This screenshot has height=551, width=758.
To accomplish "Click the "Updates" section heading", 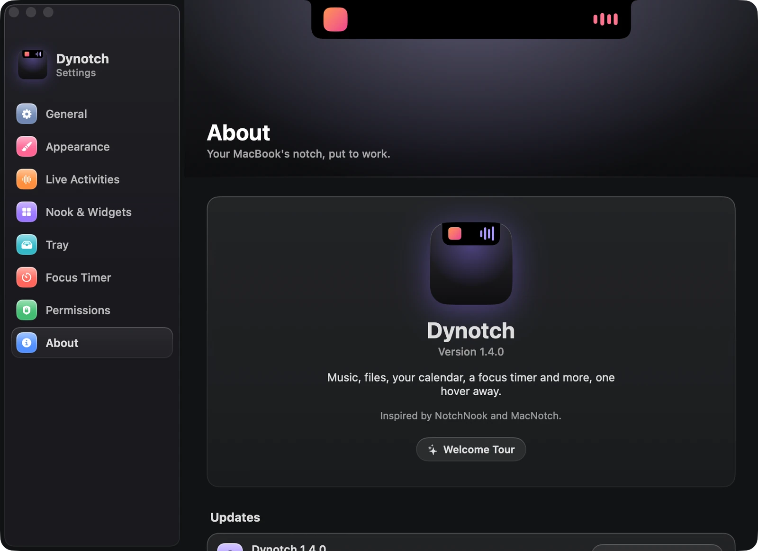I will 235,517.
